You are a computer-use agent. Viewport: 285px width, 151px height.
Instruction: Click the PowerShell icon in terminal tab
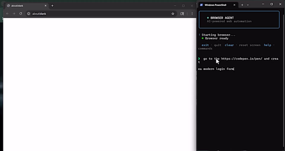201,5
